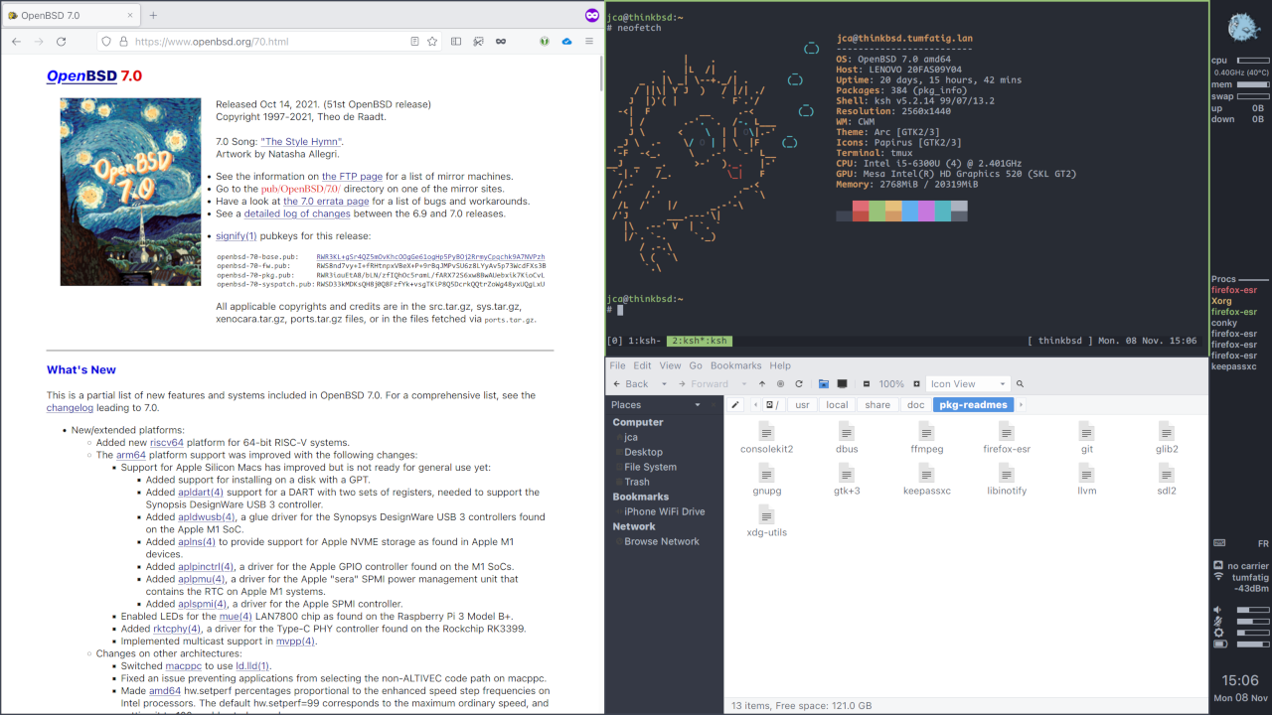Open the riscv64 platform link
Screen dimensions: 1272x715
click(x=167, y=443)
